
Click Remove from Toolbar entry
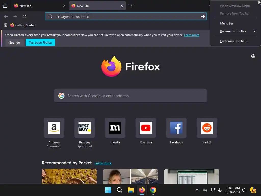point(235,14)
